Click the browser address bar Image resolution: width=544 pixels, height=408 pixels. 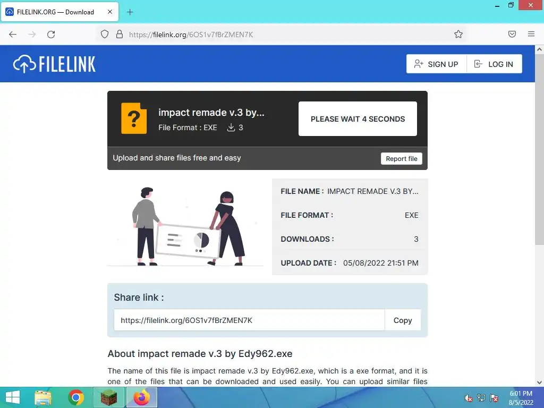pos(283,35)
